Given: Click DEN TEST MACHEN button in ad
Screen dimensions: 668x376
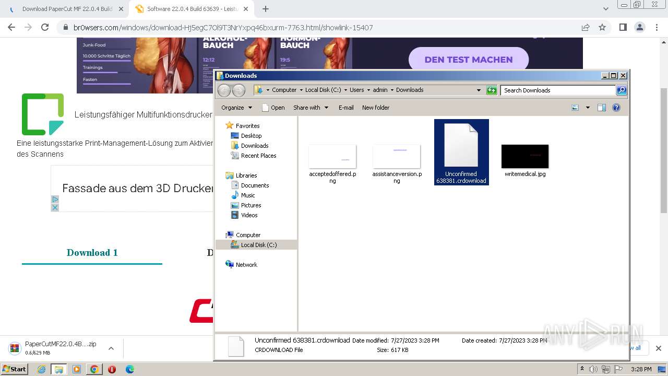Looking at the screenshot, I should (x=468, y=60).
